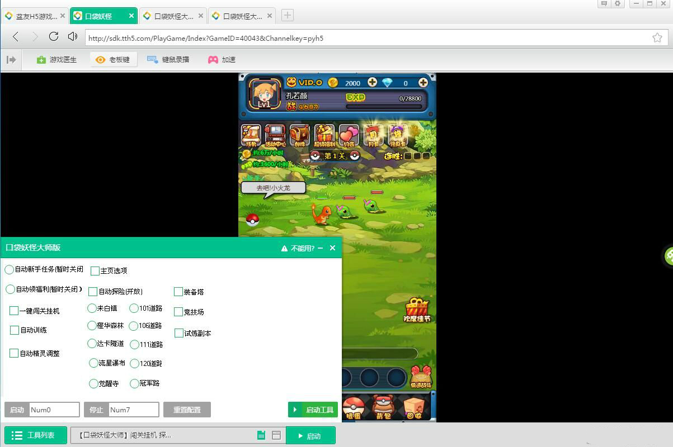Screen dimensions: 673x447
Task: Go back in browser history
Action: coord(16,37)
